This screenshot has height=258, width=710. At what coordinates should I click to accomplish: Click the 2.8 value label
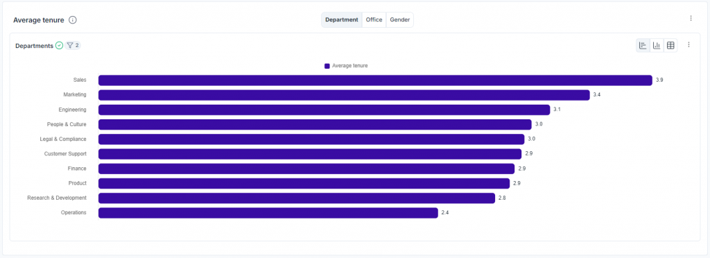[502, 198]
